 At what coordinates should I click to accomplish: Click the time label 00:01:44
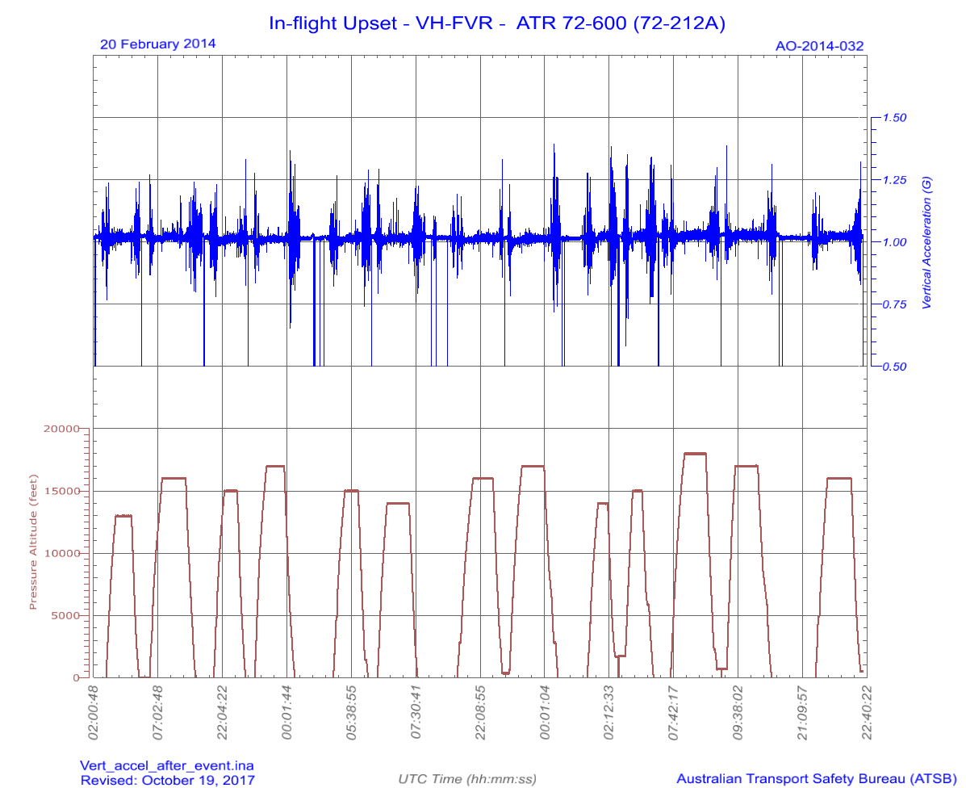[x=287, y=711]
